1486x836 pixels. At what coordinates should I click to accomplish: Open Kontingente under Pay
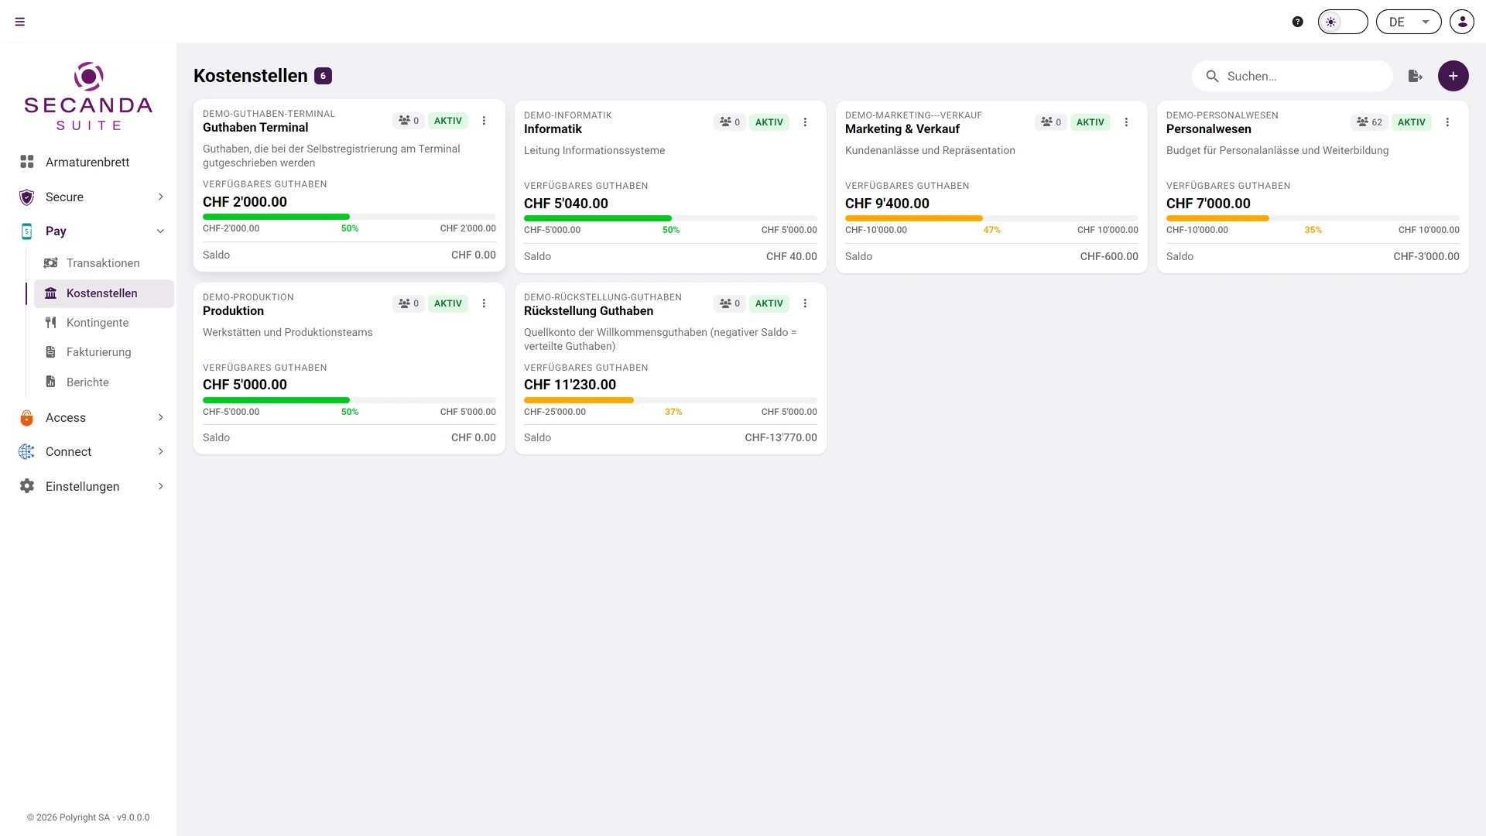(103, 323)
